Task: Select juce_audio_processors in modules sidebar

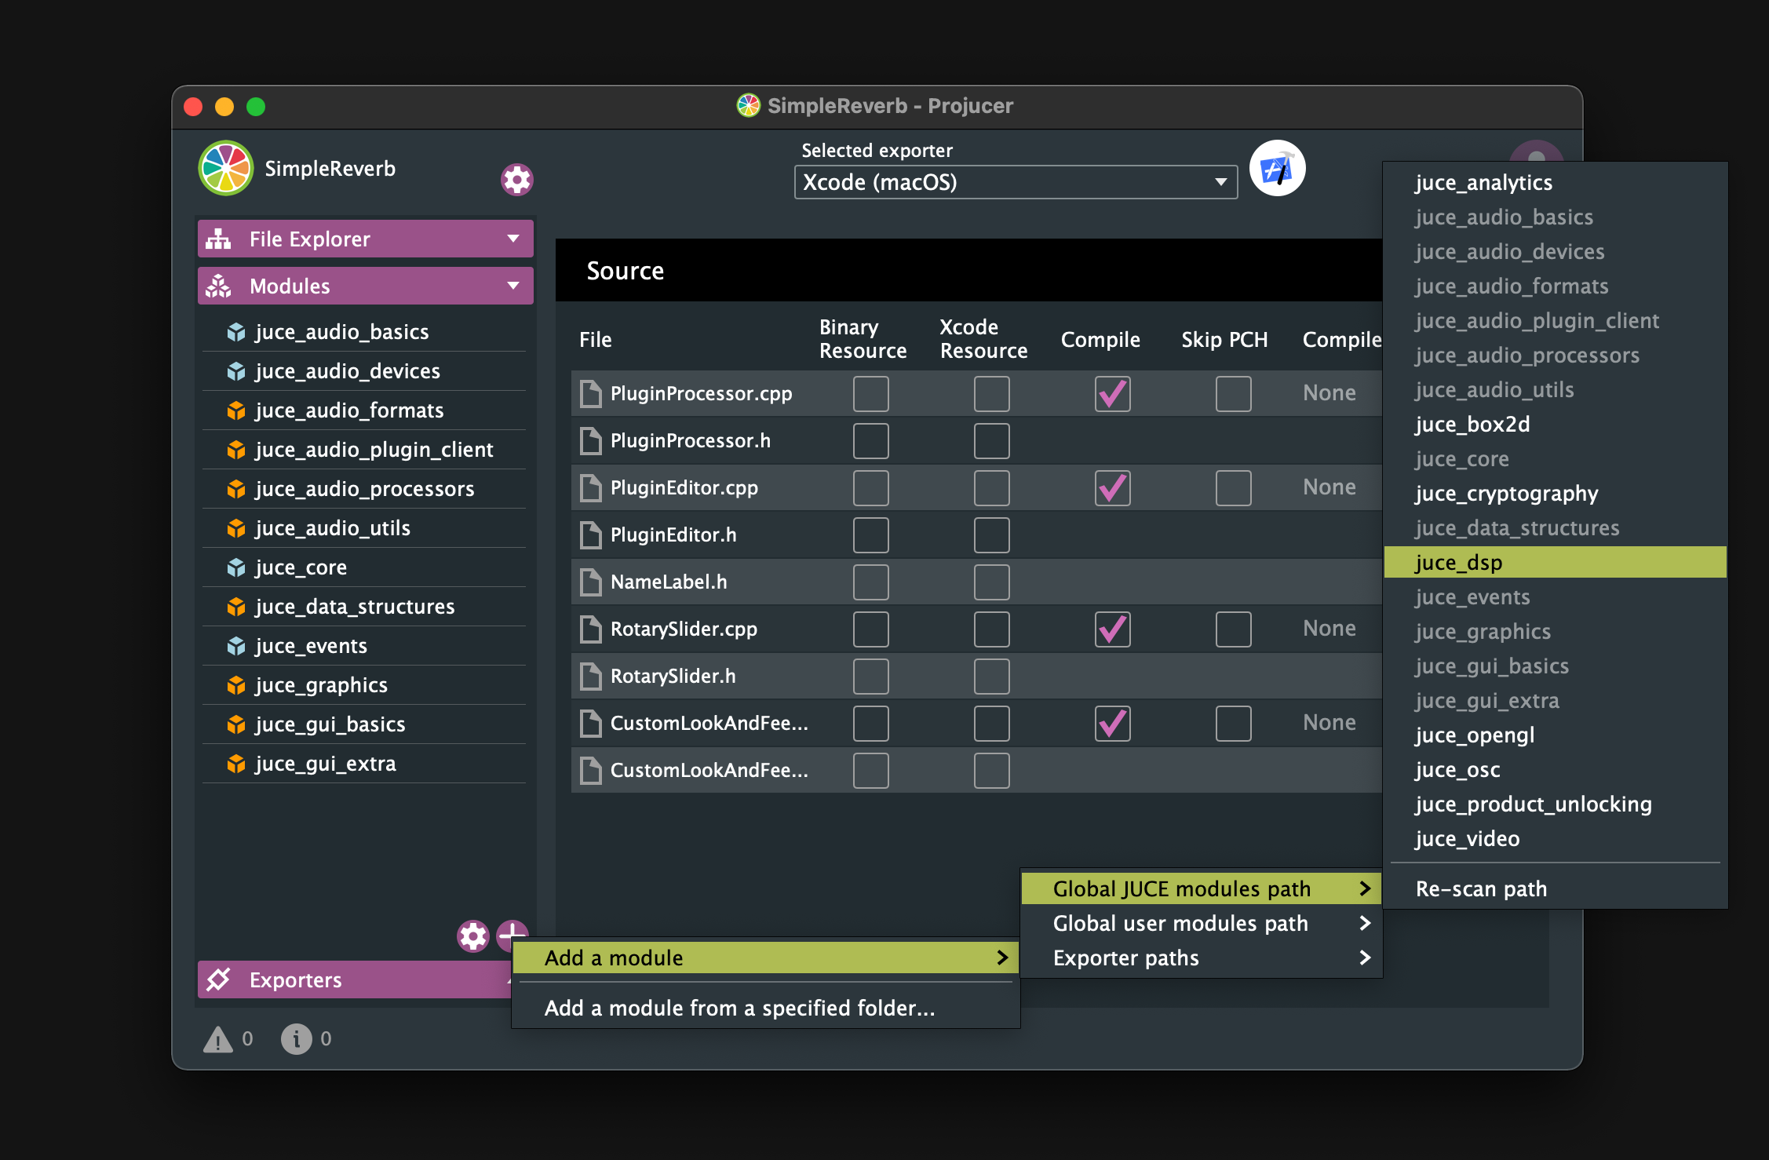Action: click(x=364, y=489)
